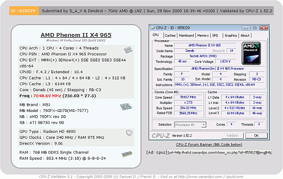
Task: Click the 48-way Level 3 associativity field
Action: click(257, 113)
